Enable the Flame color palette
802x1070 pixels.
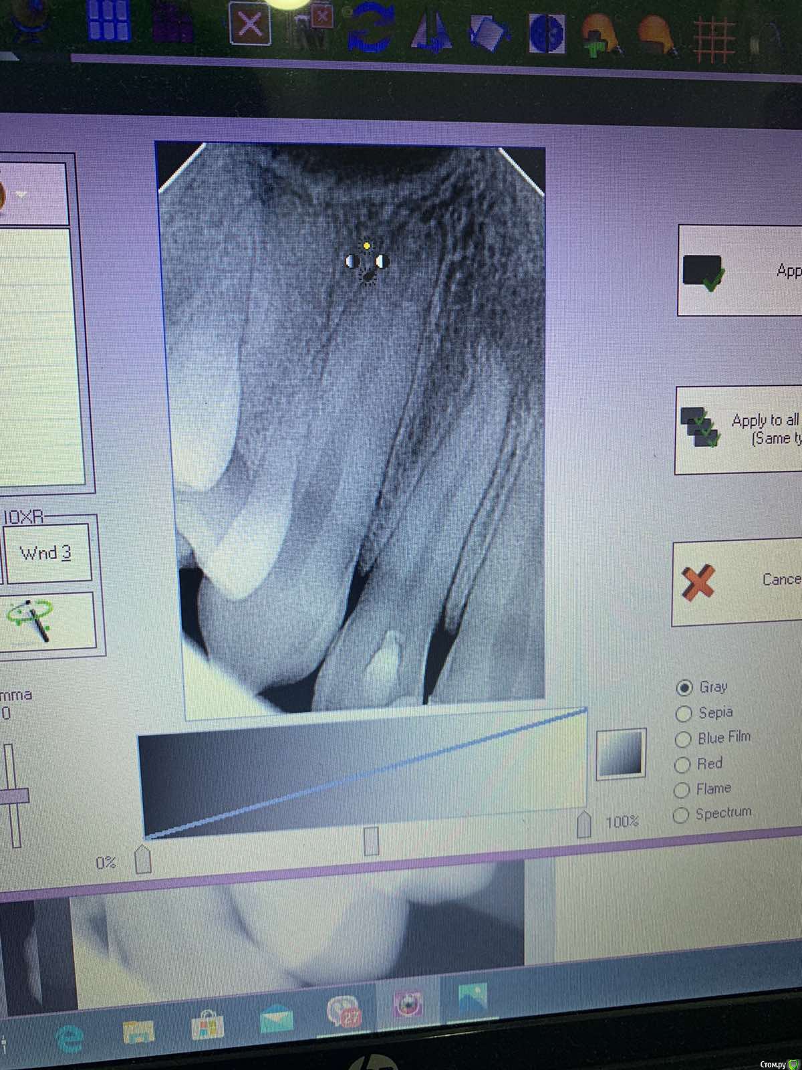(681, 790)
